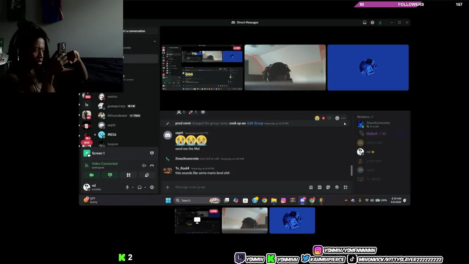This screenshot has width=469, height=264.
Task: Open the blue avatar call tile
Action: point(368,67)
